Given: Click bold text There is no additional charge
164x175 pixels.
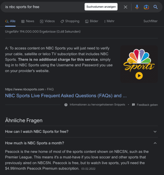Looking at the screenshot, I should tap(58, 59).
